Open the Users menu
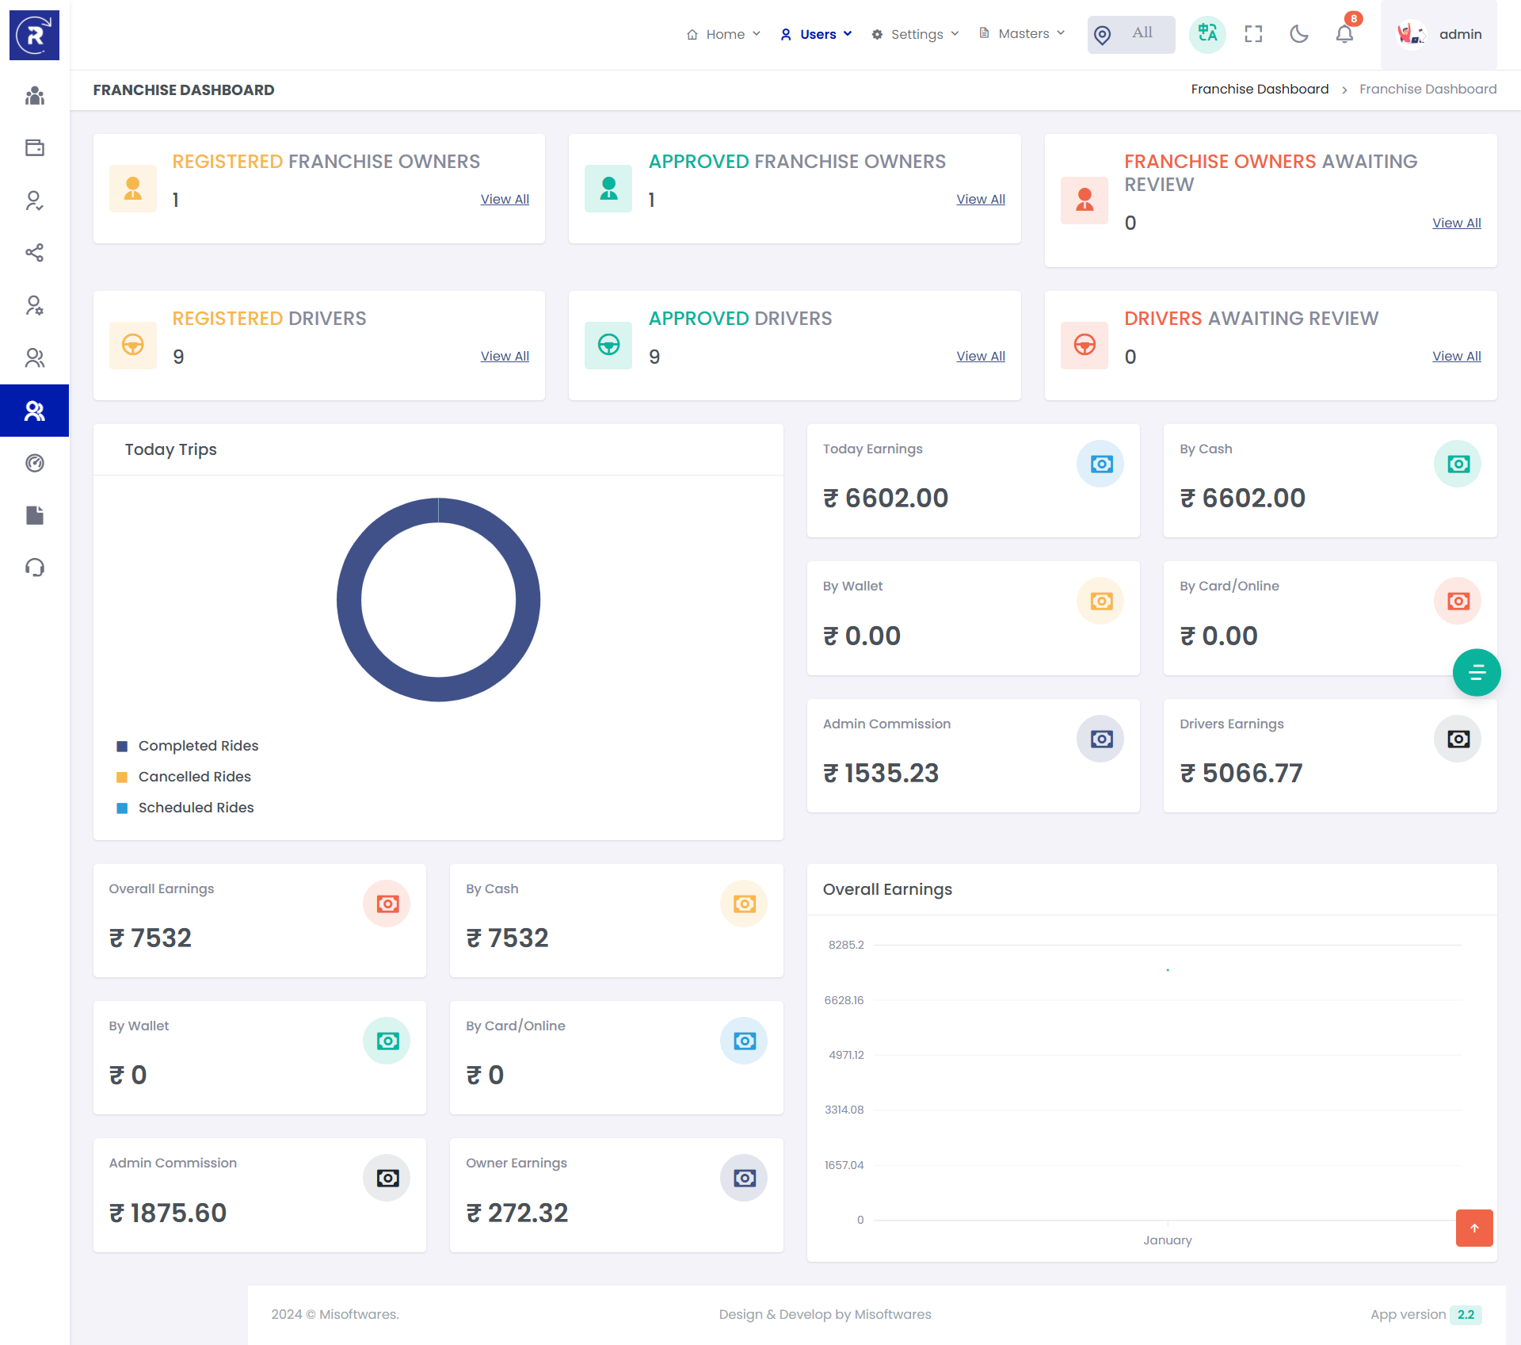This screenshot has height=1345, width=1521. click(x=817, y=34)
